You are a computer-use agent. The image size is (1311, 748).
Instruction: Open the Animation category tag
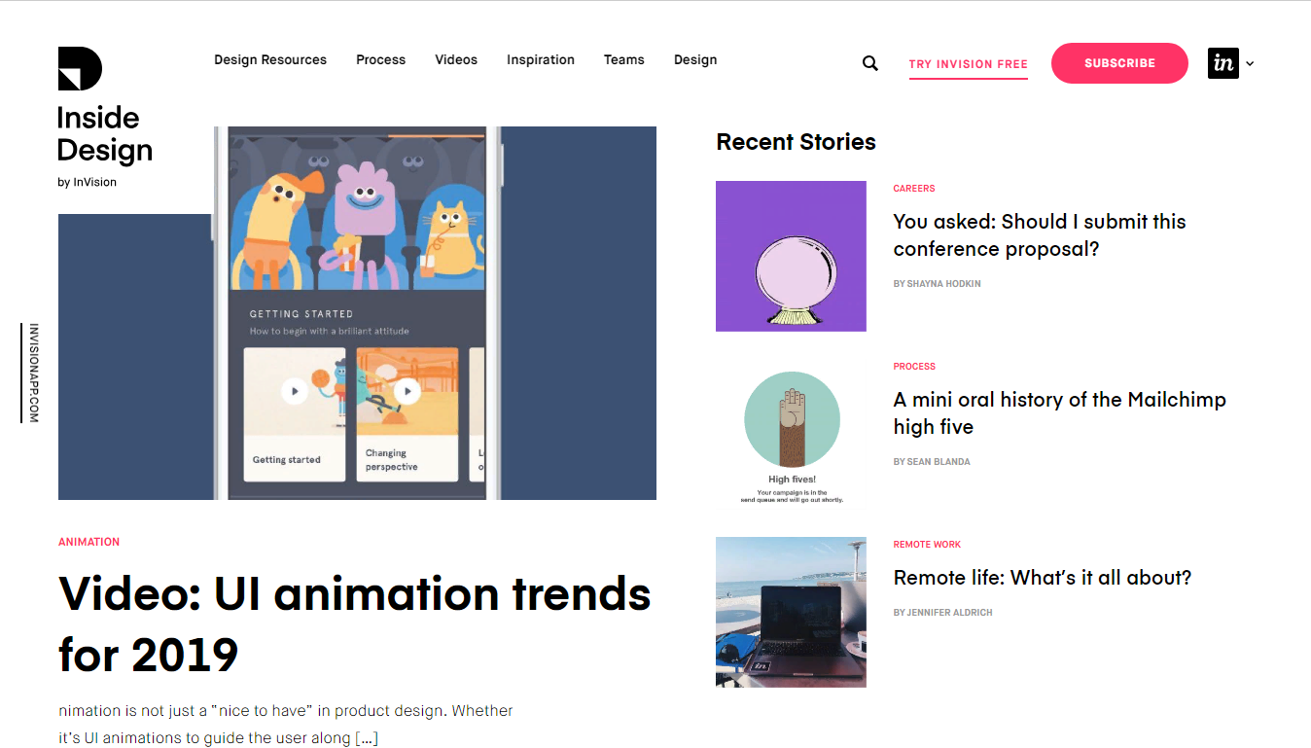tap(89, 542)
